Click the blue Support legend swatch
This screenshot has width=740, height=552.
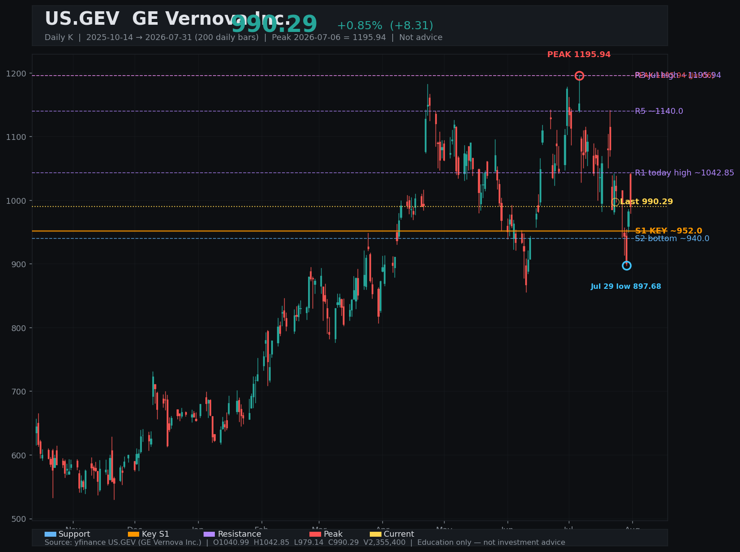click(x=50, y=534)
